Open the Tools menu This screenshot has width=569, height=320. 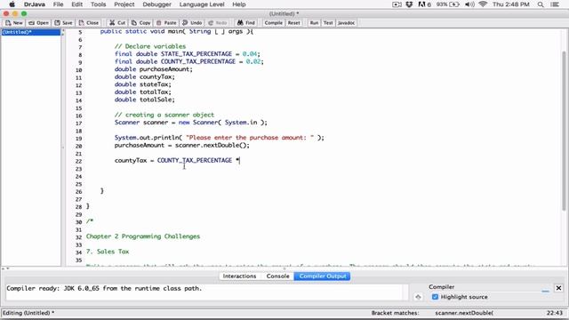pos(98,4)
